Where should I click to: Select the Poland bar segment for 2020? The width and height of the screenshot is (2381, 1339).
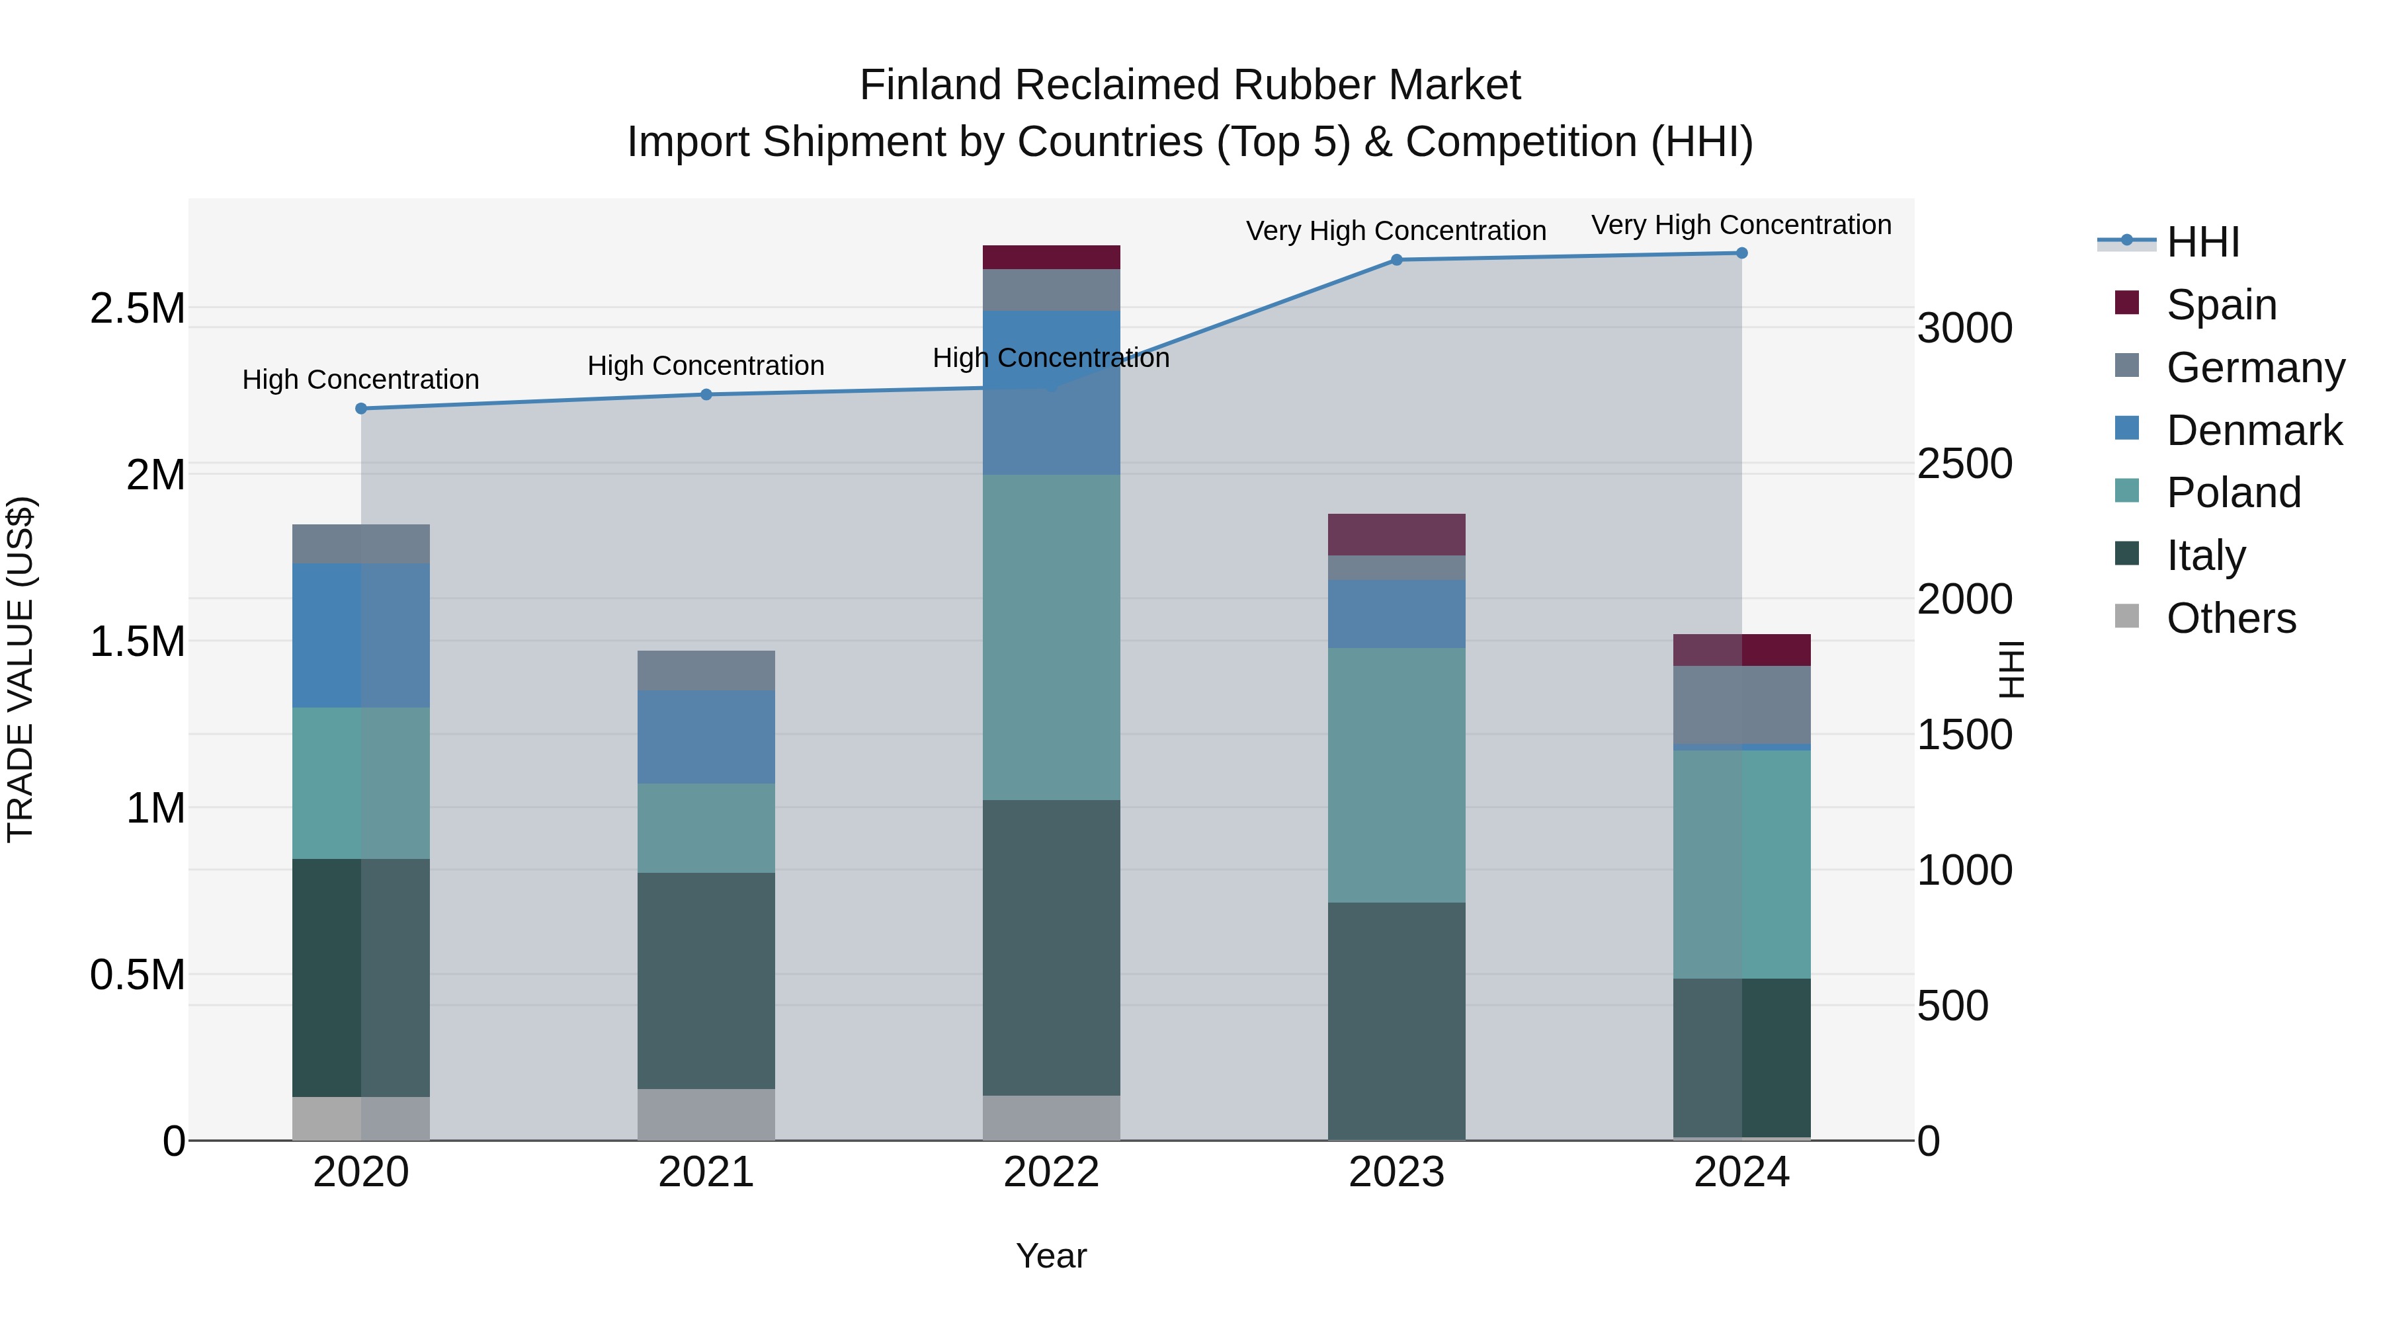(x=361, y=784)
